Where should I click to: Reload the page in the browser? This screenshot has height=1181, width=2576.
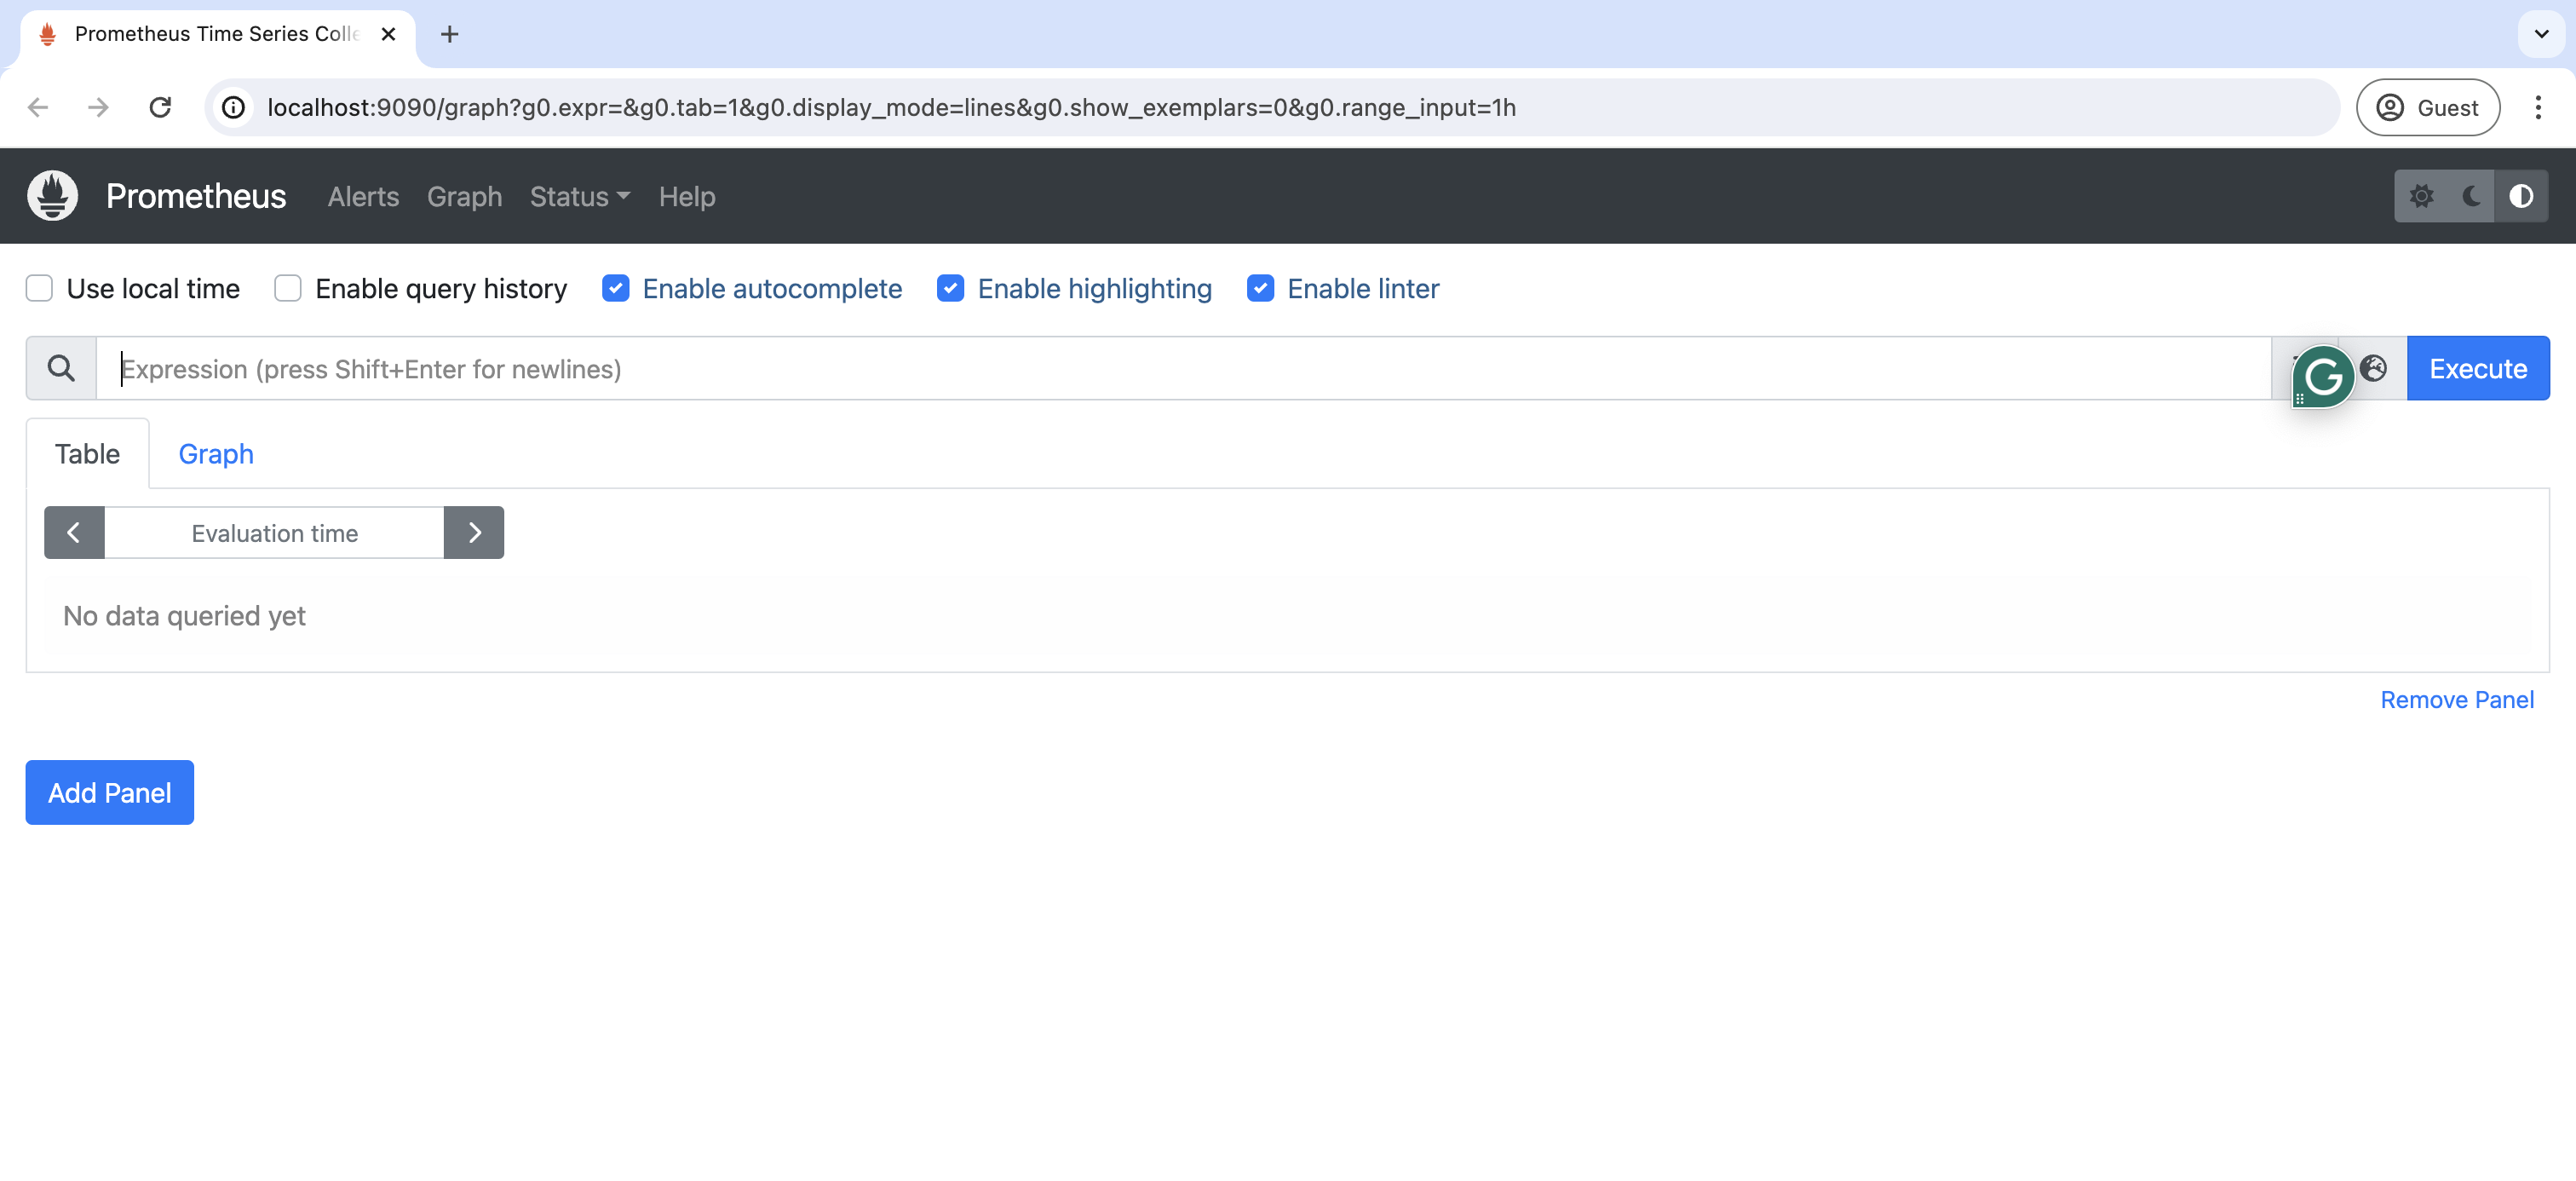click(x=160, y=107)
